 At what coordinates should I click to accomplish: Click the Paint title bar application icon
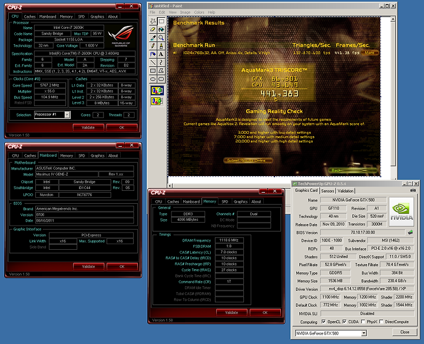point(151,6)
